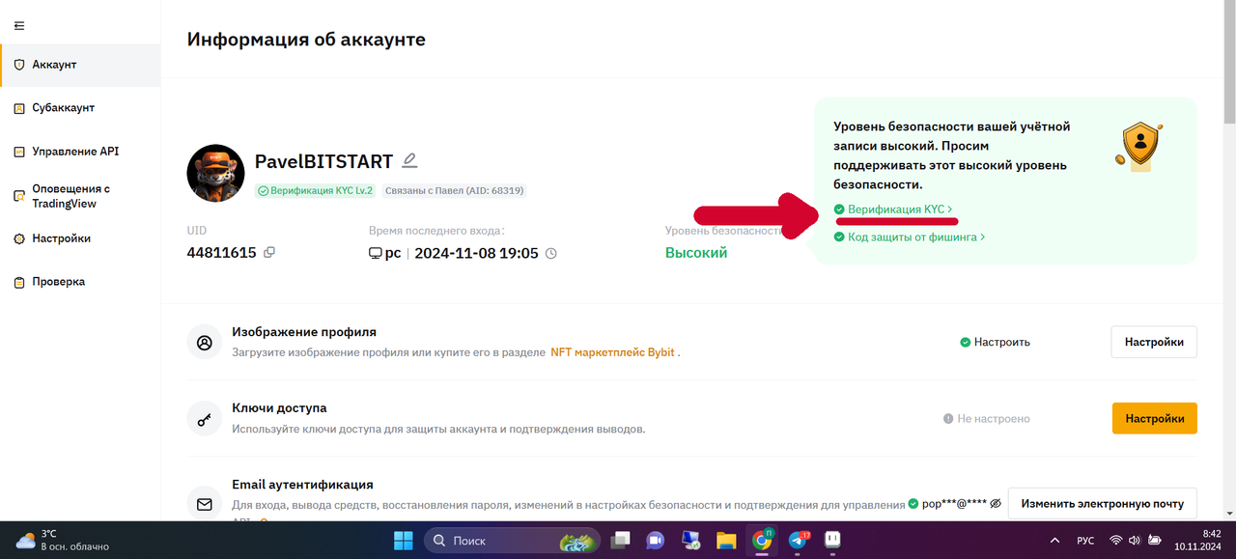This screenshot has height=559, width=1236.
Task: Click the Не настроено status for access keys
Action: pyautogui.click(x=986, y=419)
